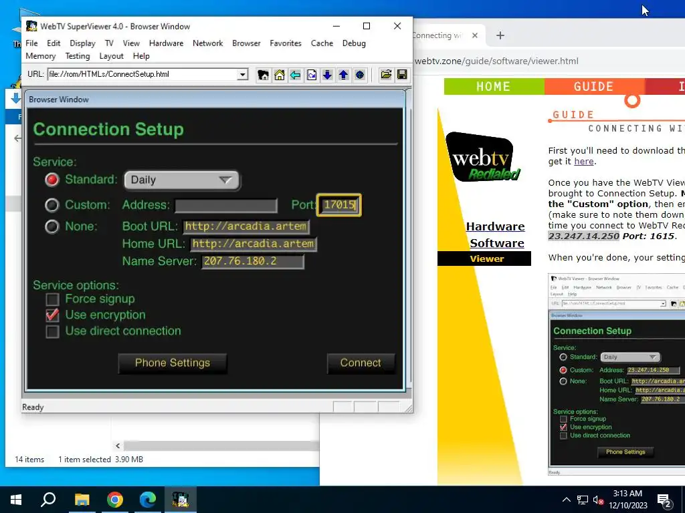Open File Explorer from the taskbar
Viewport: 685px width, 513px height.
pos(82,500)
